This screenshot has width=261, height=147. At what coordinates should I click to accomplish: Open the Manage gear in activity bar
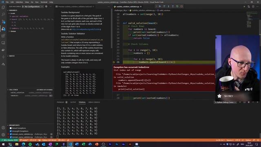(x=3, y=135)
